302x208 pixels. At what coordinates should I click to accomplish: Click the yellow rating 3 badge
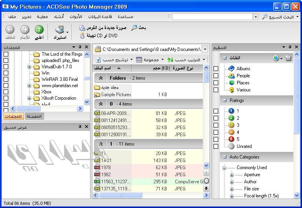click(x=231, y=125)
